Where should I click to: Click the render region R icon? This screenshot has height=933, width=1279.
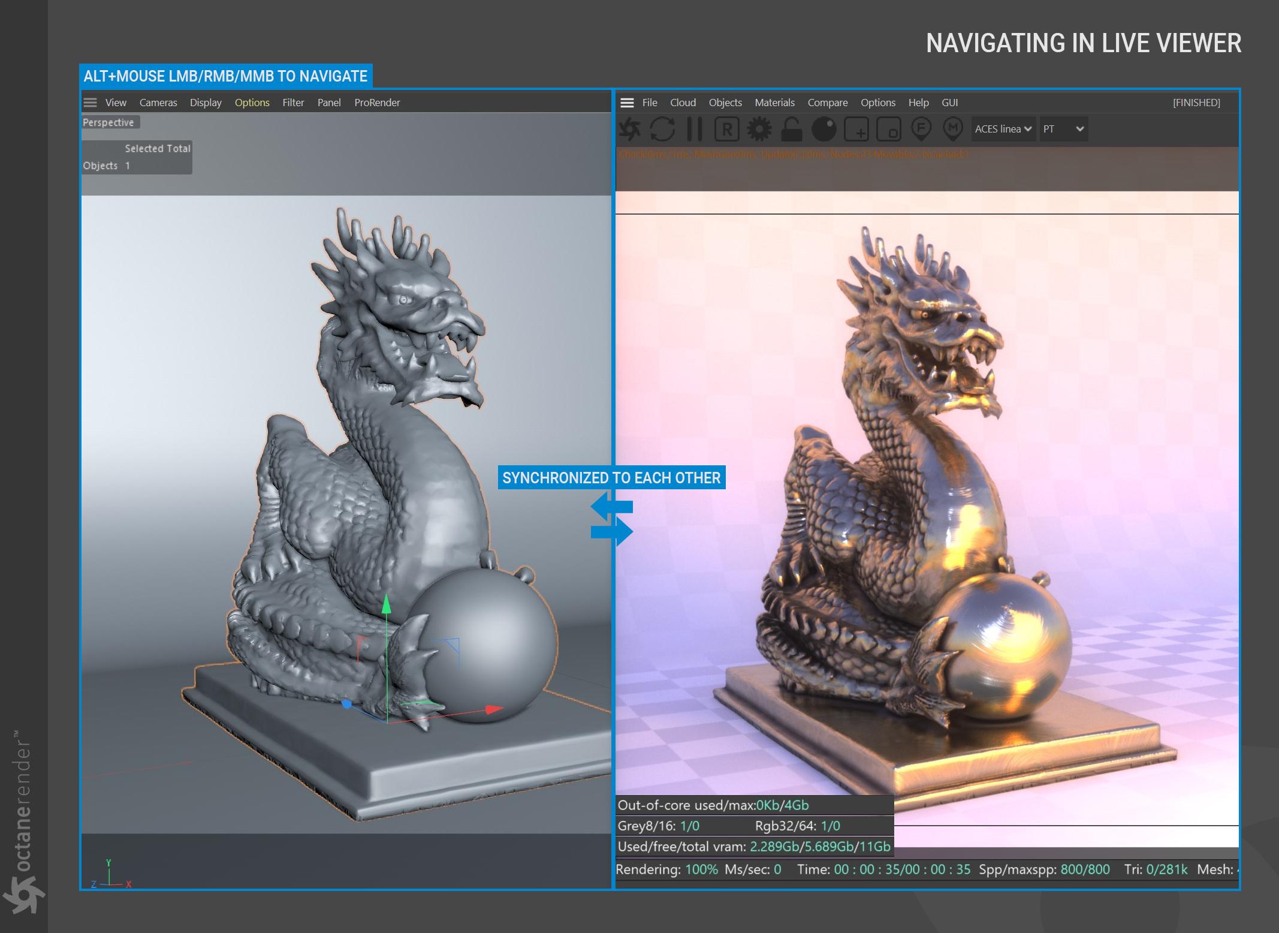coord(726,129)
